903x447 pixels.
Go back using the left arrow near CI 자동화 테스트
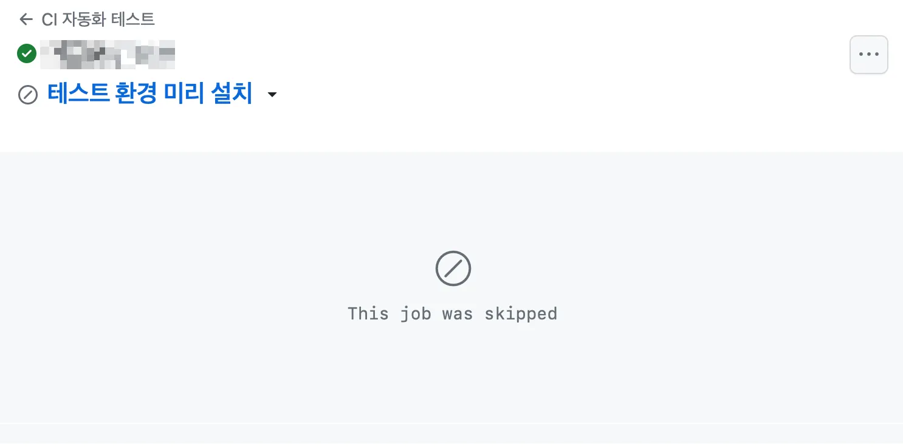click(26, 19)
